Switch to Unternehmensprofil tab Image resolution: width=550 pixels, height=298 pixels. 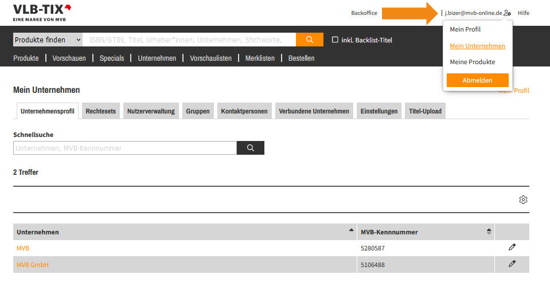48,111
